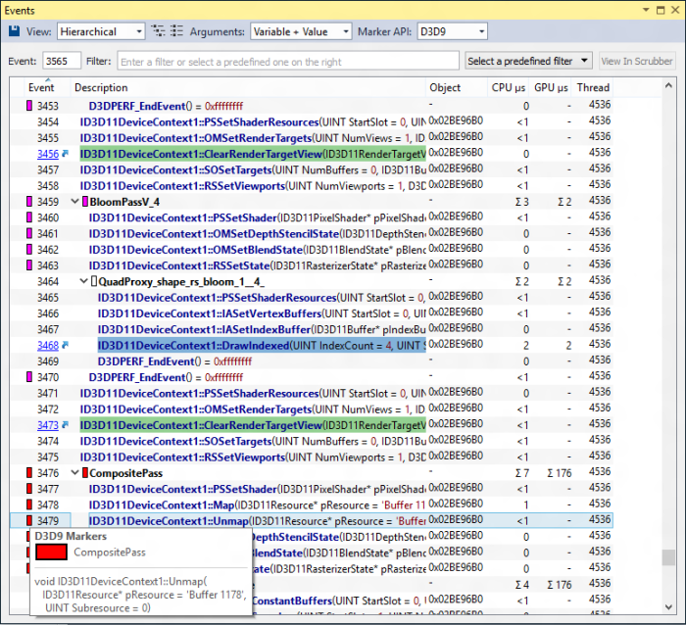Select OMSetRenderTargets row at event 3455

point(312,138)
